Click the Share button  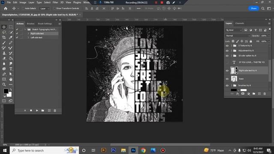coord(253,9)
